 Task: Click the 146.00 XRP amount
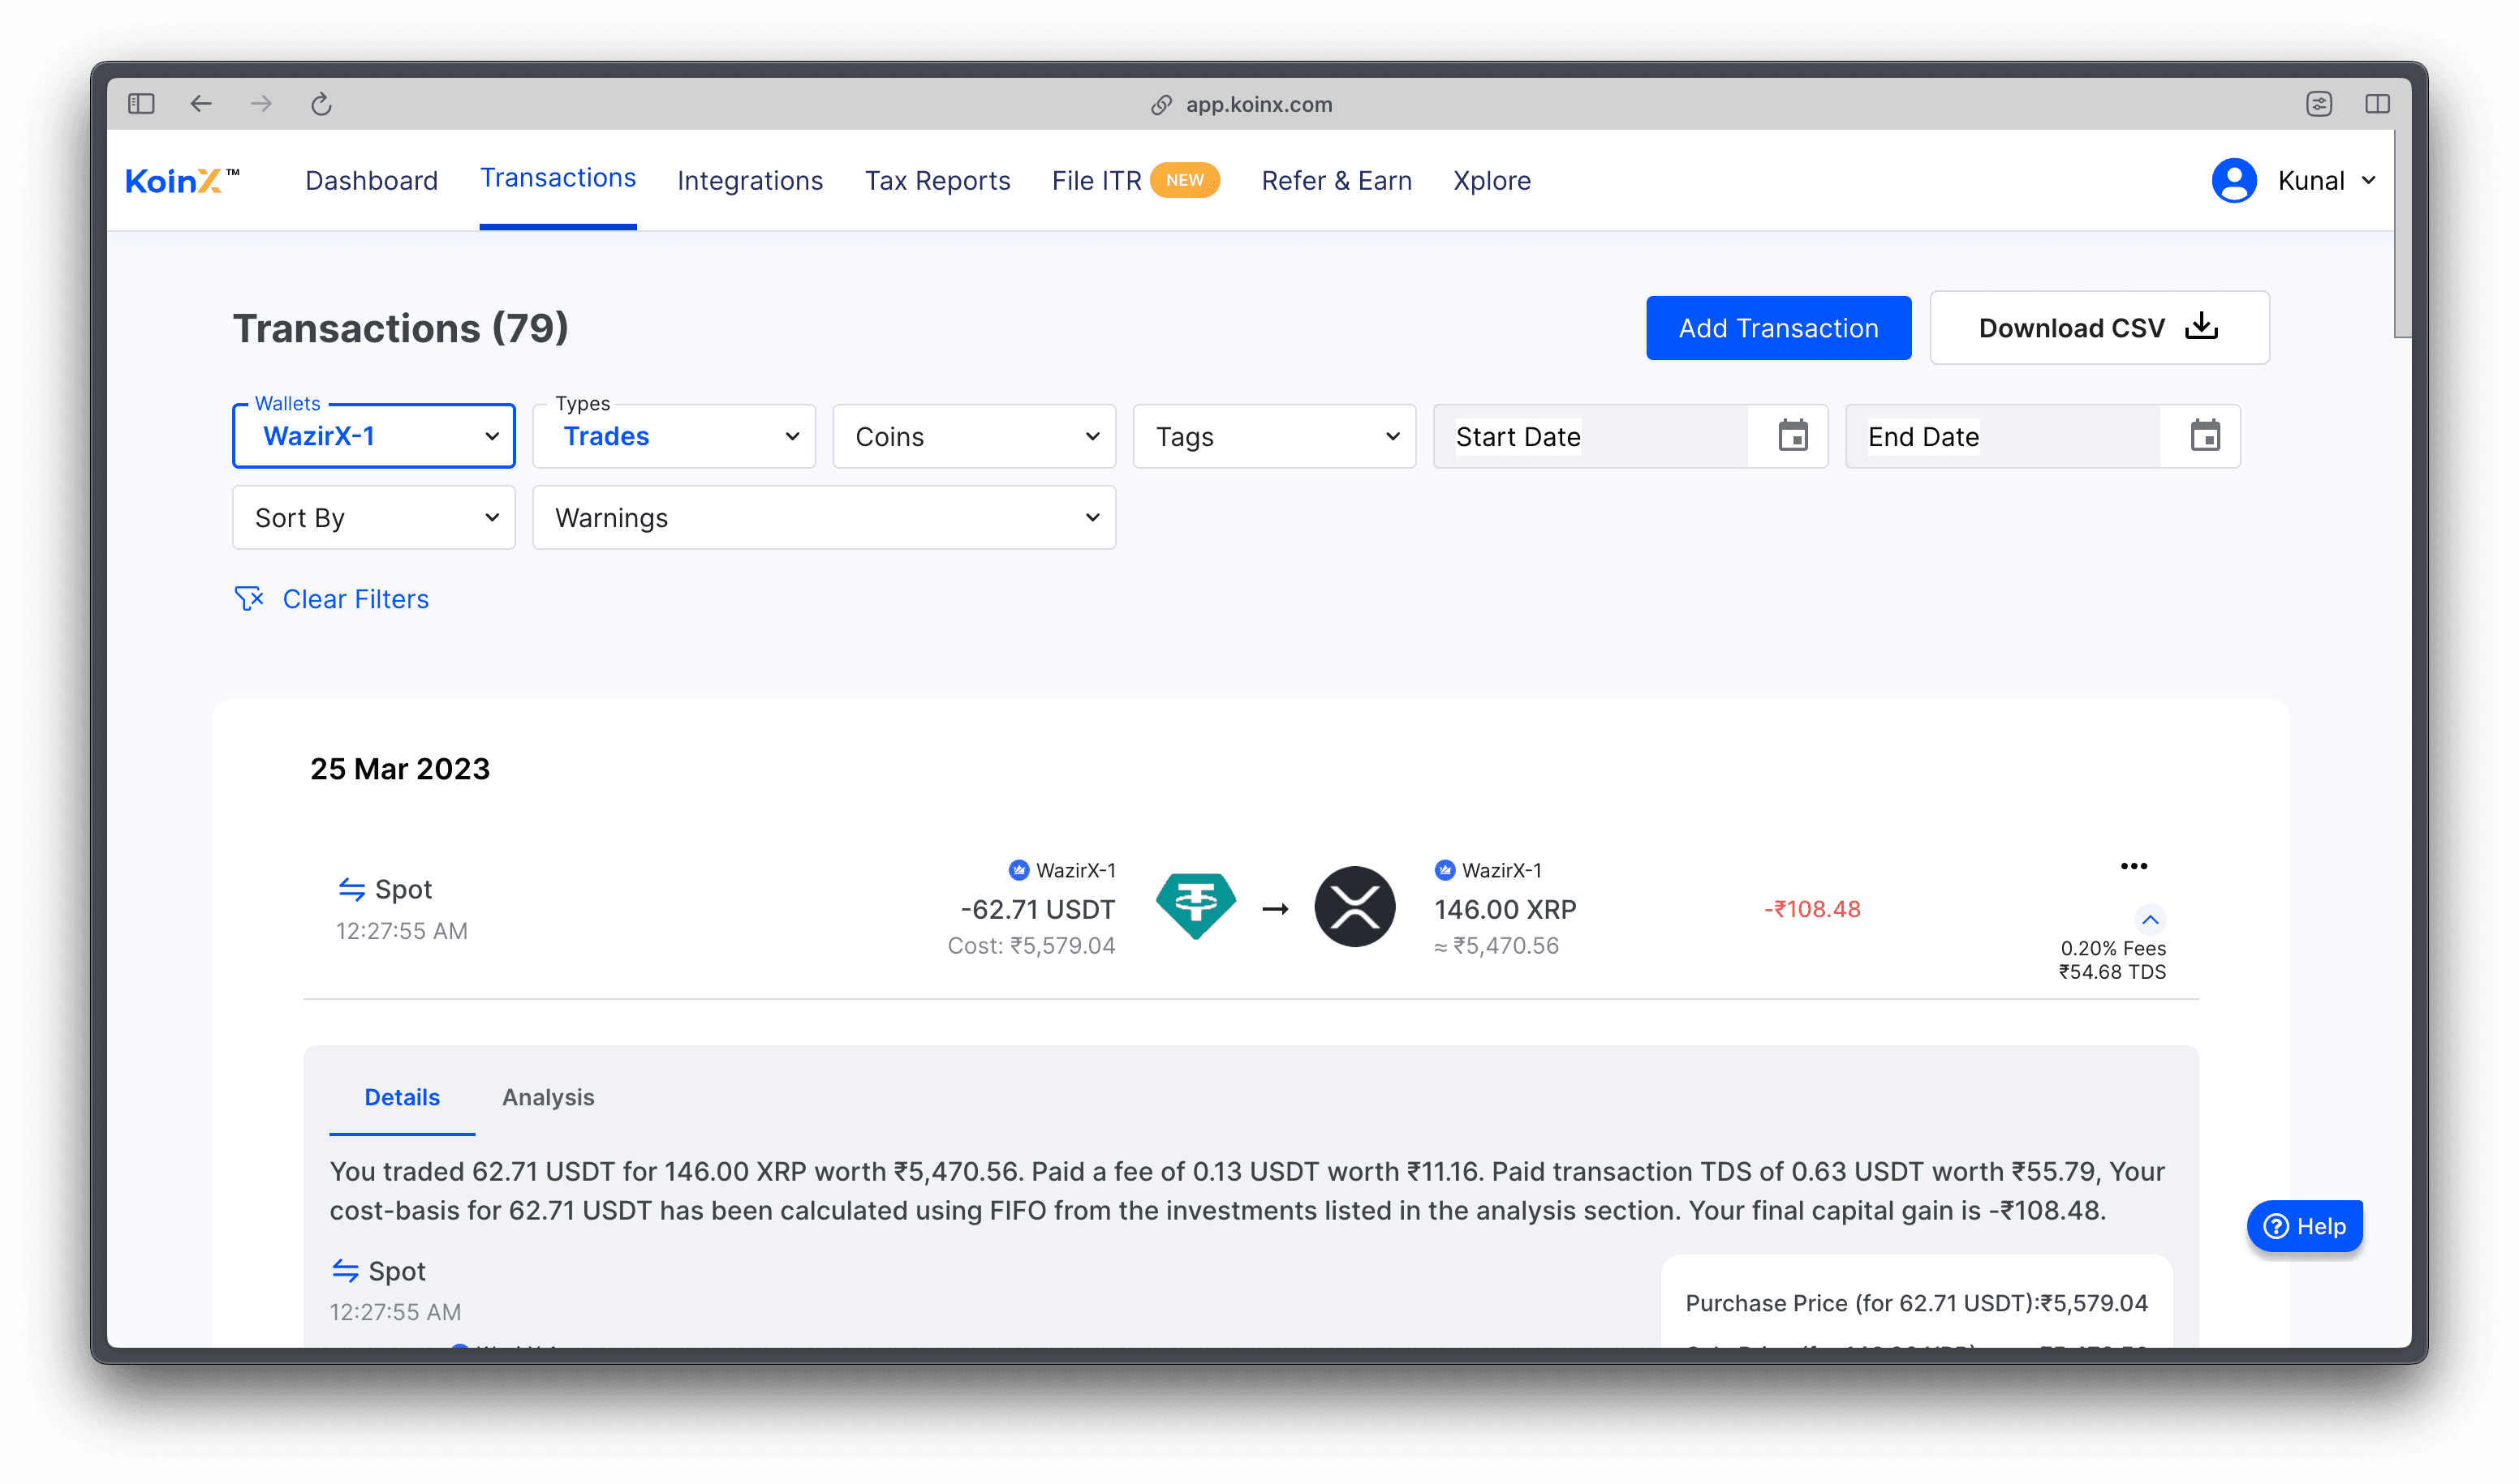point(1506,909)
